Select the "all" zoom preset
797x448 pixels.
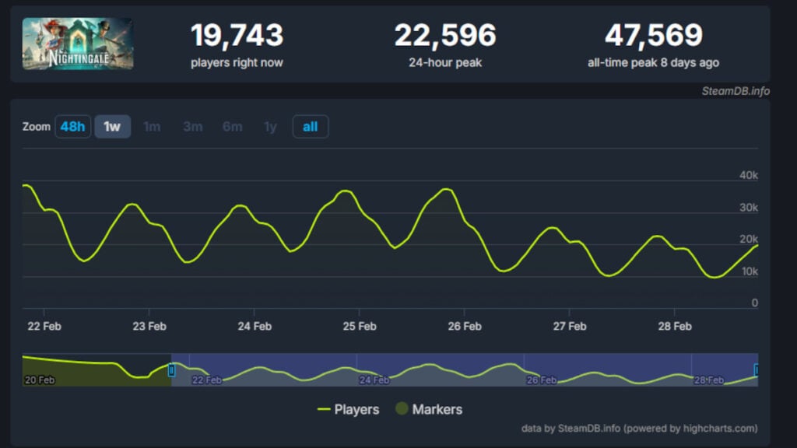click(310, 126)
